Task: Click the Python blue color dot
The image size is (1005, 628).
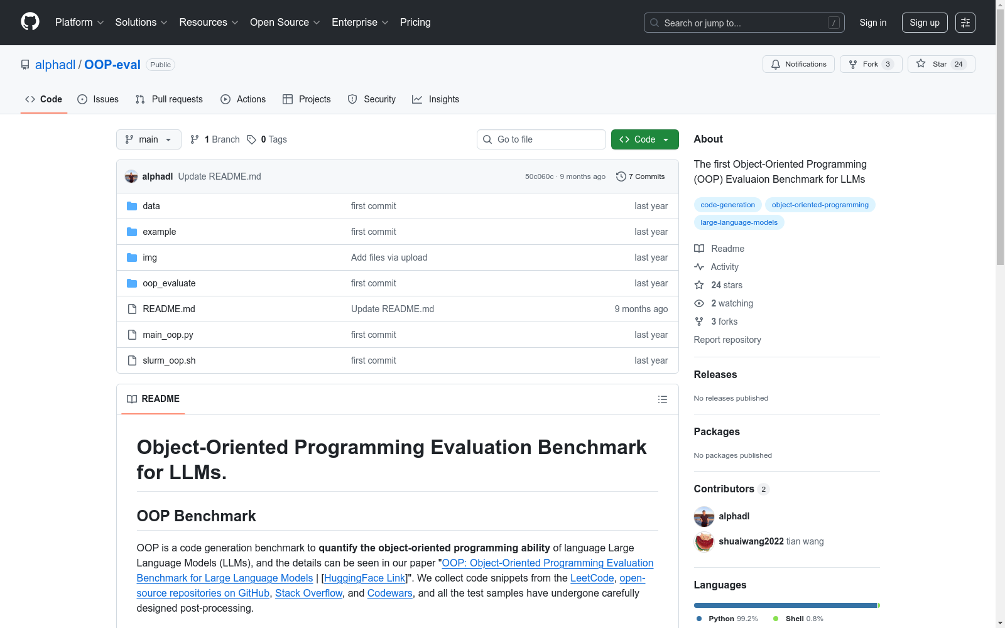Action: tap(699, 619)
